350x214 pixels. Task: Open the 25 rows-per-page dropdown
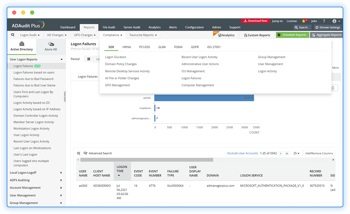[296, 153]
